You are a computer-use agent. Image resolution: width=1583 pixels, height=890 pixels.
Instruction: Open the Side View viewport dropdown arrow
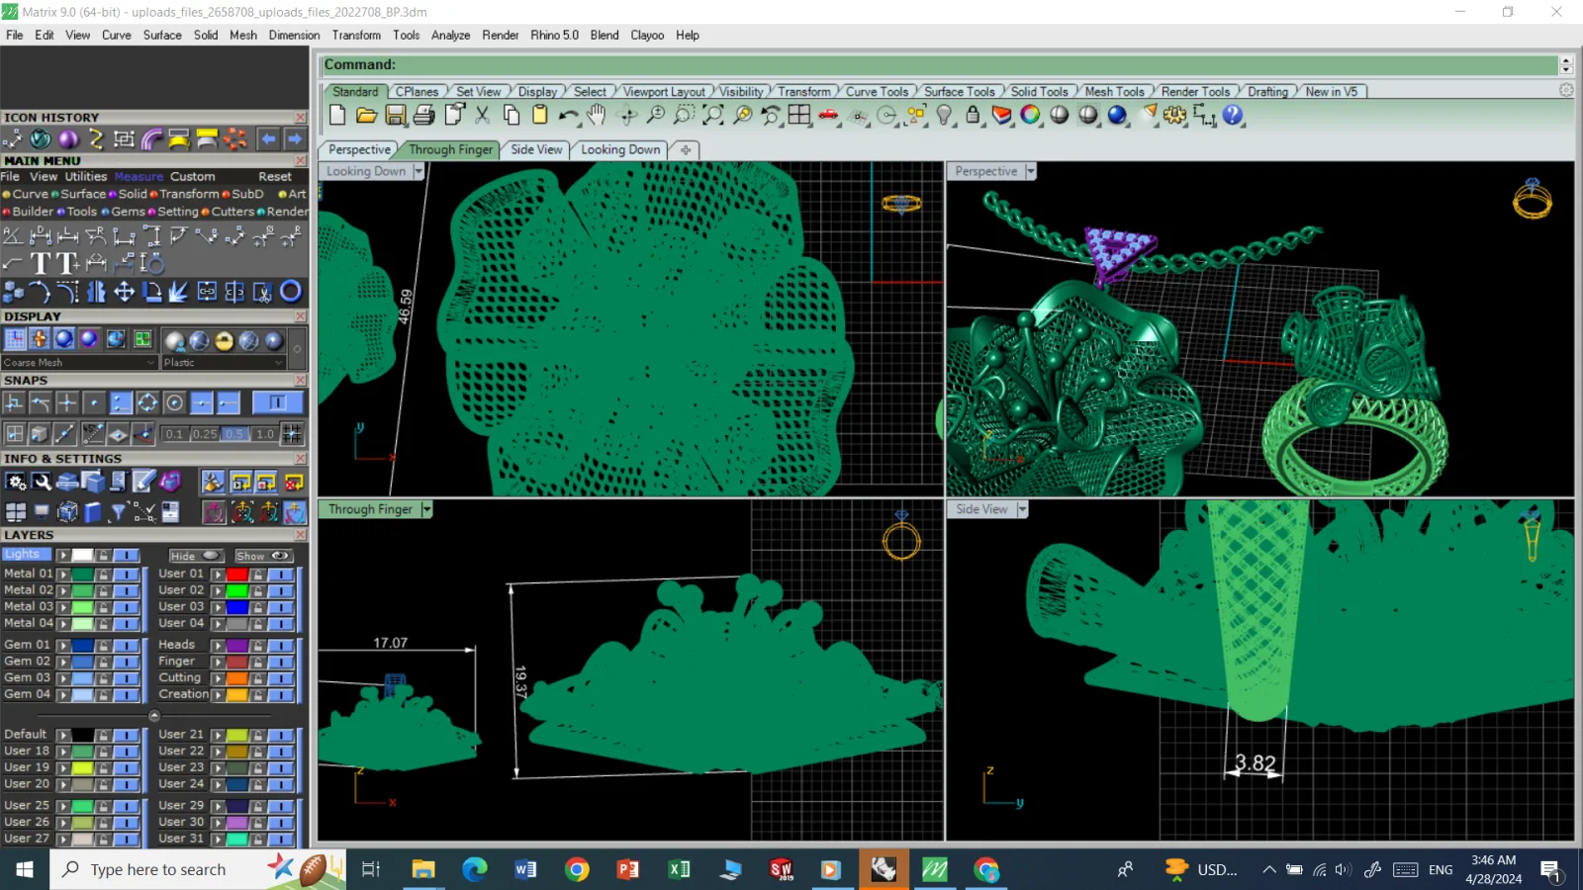[1022, 509]
